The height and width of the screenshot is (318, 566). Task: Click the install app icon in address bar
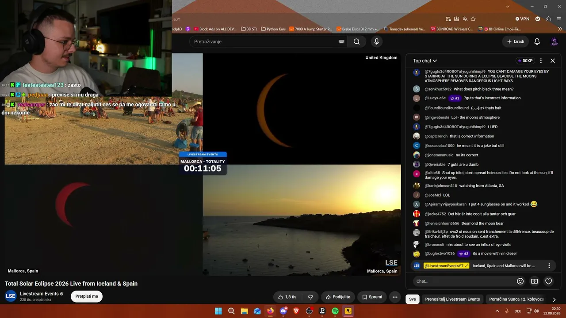tap(456, 19)
